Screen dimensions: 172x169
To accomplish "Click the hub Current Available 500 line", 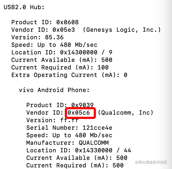I will (x=62, y=60).
